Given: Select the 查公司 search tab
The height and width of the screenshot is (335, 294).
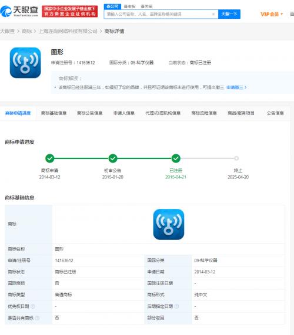Looking at the screenshot, I should point(112,6).
